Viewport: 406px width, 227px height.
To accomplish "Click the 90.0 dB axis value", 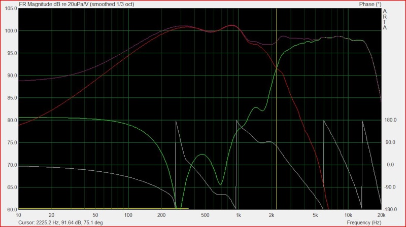I will (12, 75).
